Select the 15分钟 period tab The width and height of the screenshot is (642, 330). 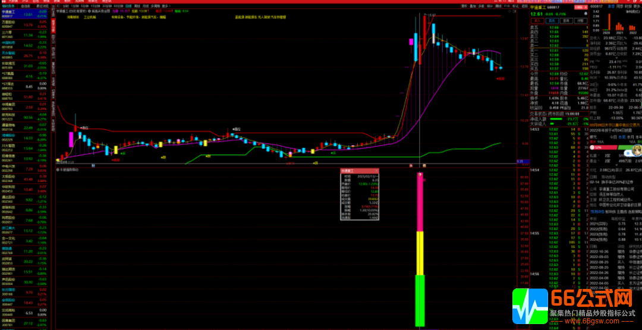click(95, 7)
